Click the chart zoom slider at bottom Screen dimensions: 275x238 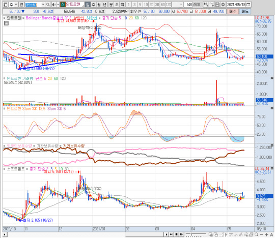(x=196, y=234)
